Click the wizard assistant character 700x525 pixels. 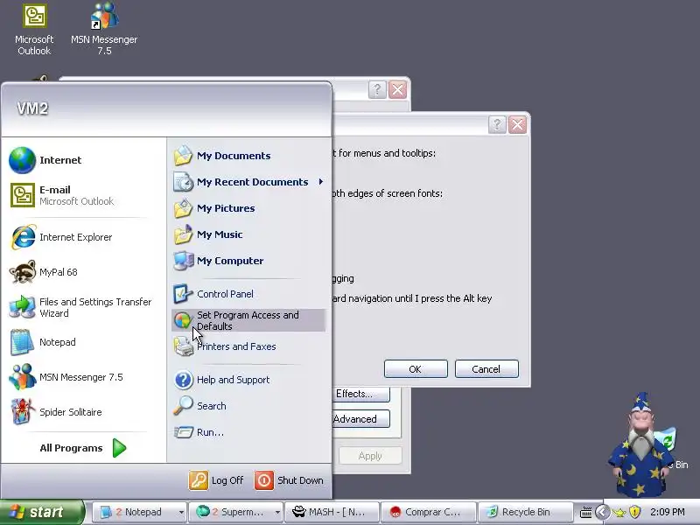coord(640,445)
